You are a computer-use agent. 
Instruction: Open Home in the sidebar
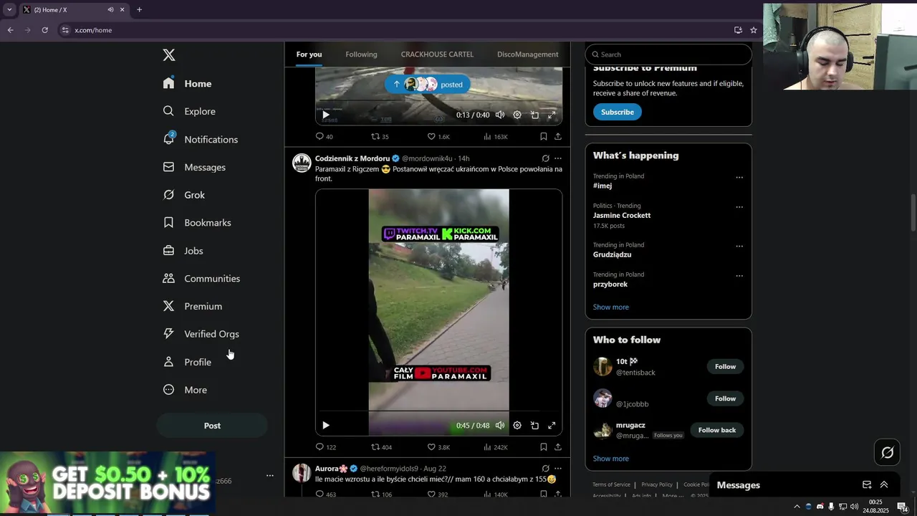click(187, 84)
